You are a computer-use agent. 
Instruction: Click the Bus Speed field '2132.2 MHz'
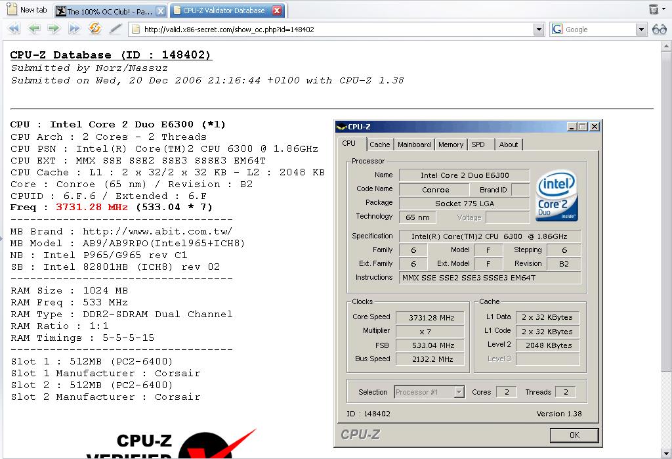pyautogui.click(x=430, y=359)
